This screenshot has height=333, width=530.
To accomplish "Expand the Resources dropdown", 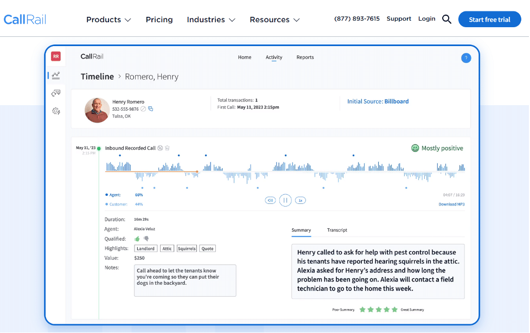I will pyautogui.click(x=274, y=20).
